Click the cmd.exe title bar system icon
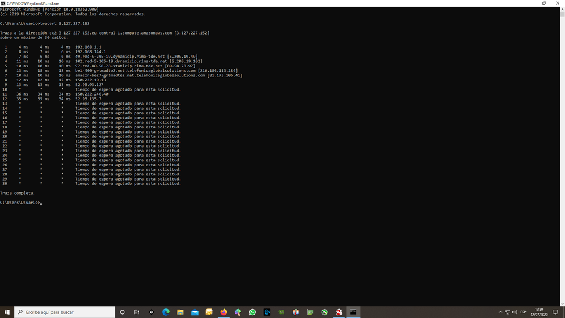Image resolution: width=565 pixels, height=318 pixels. click(3, 3)
